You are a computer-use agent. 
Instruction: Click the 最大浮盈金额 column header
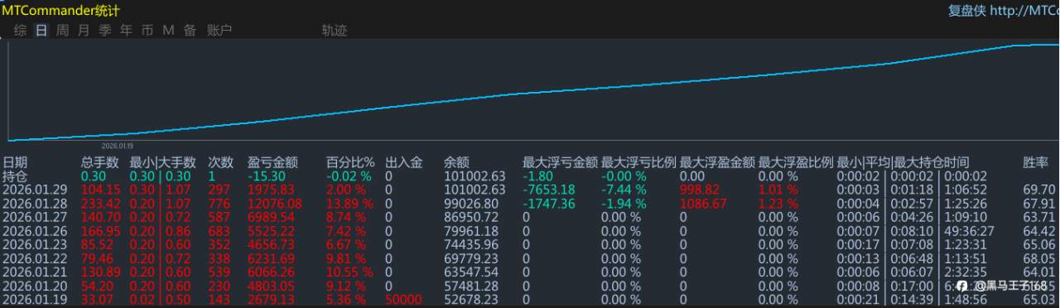pos(717,162)
